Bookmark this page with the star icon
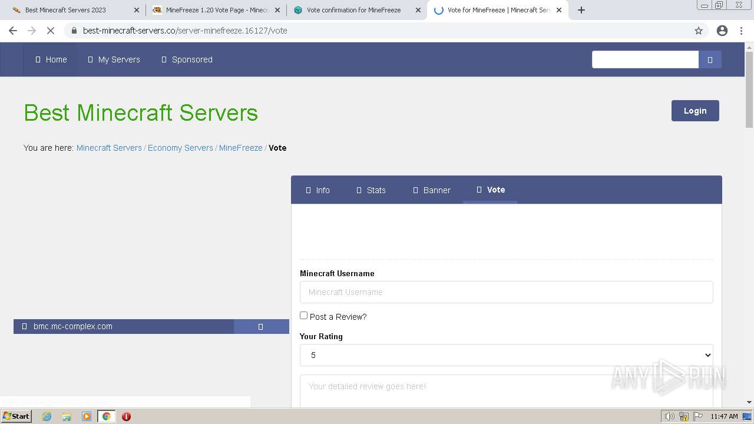The width and height of the screenshot is (754, 424). point(699,31)
